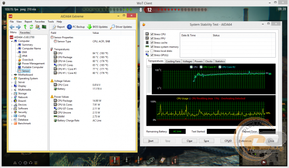Viewport: 289px width, 168px height.
Task: Expand the Operating System tree node
Action: (x=12, y=78)
